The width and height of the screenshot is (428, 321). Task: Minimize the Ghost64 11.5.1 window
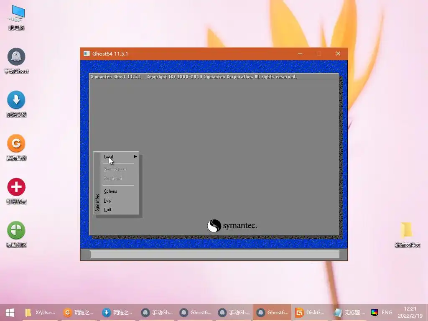pos(300,53)
